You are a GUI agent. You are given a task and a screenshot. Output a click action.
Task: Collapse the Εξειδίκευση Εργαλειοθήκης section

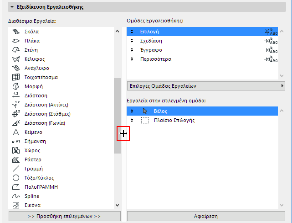[x=12, y=7]
